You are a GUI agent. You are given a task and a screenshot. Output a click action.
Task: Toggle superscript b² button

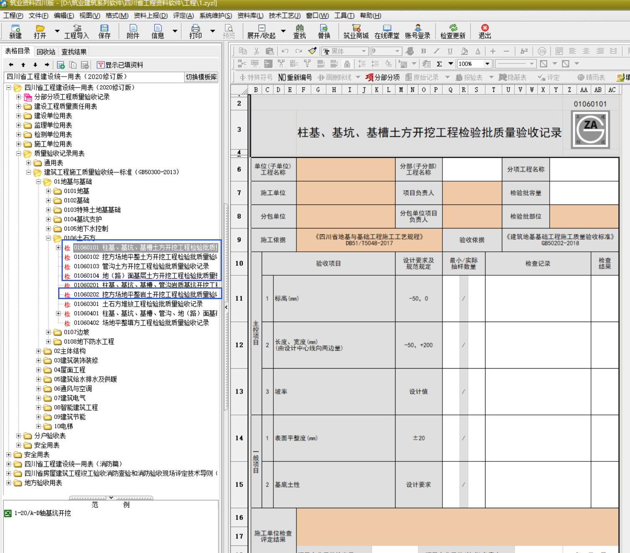pyautogui.click(x=524, y=51)
